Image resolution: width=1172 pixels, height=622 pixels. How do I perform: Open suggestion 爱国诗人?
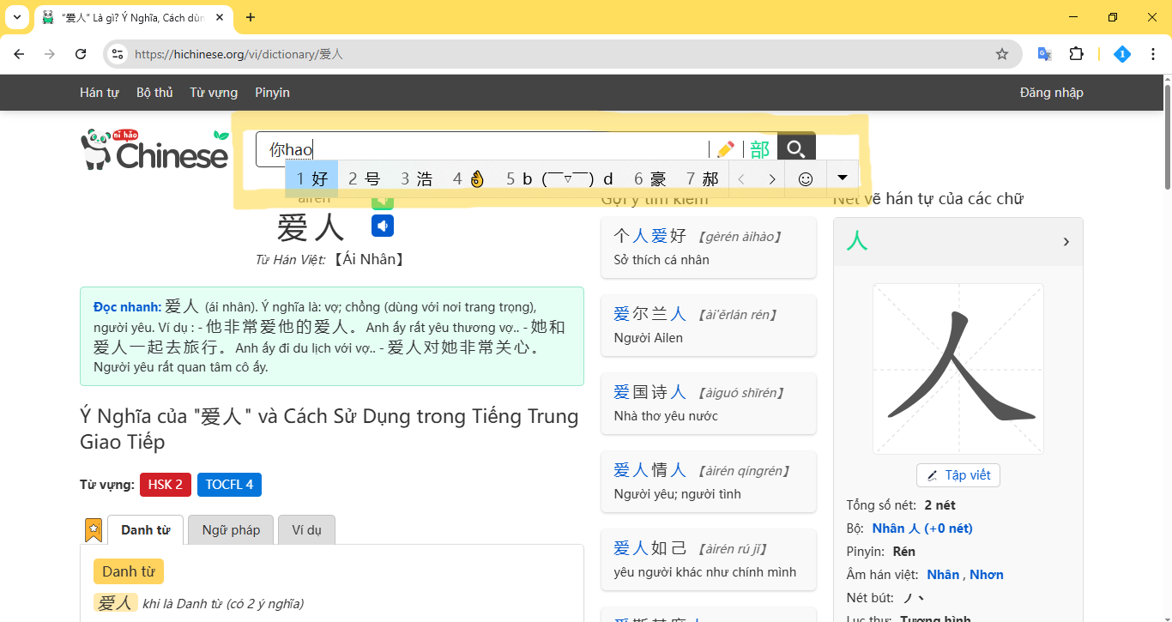[709, 403]
